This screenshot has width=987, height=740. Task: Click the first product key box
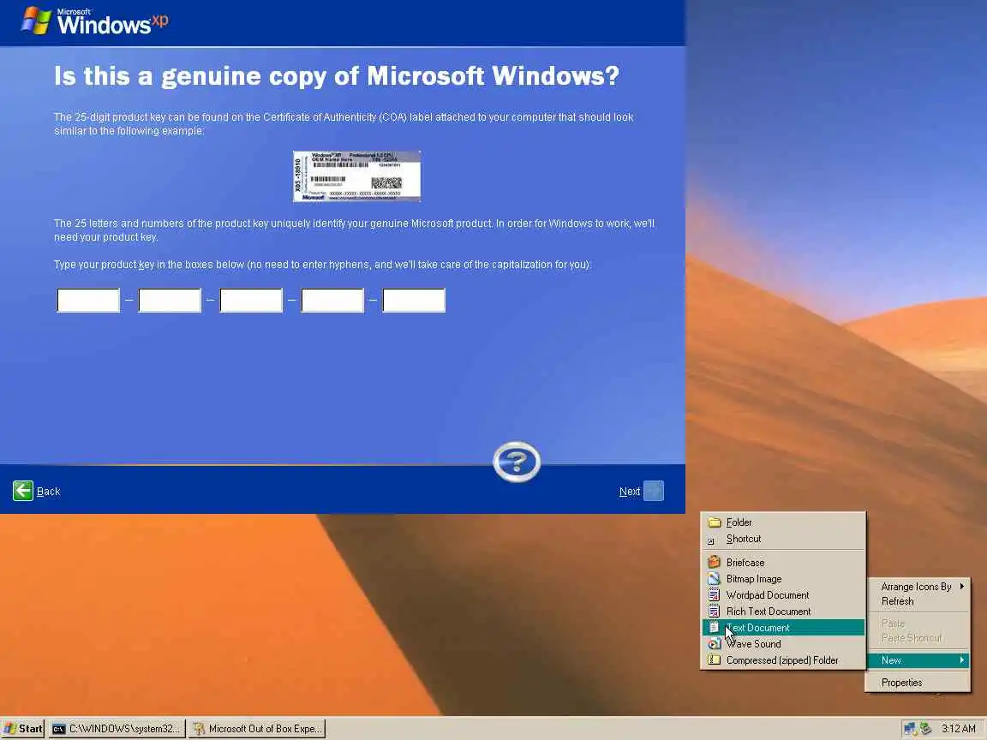88,300
